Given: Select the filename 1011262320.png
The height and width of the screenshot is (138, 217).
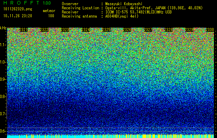Looking at the screenshot, I should 18,9.
